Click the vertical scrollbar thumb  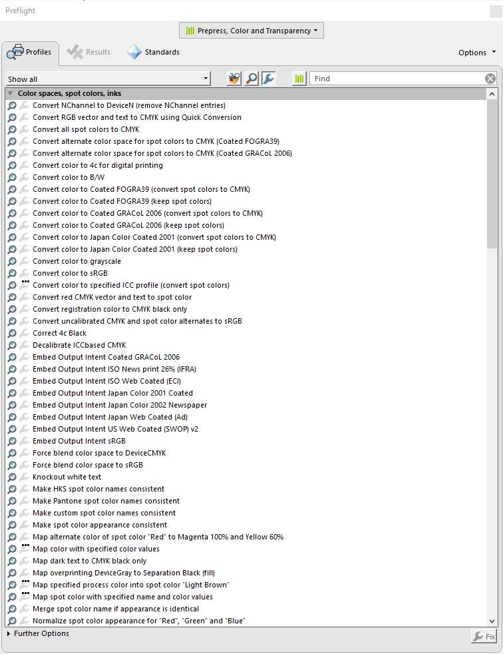(492, 174)
